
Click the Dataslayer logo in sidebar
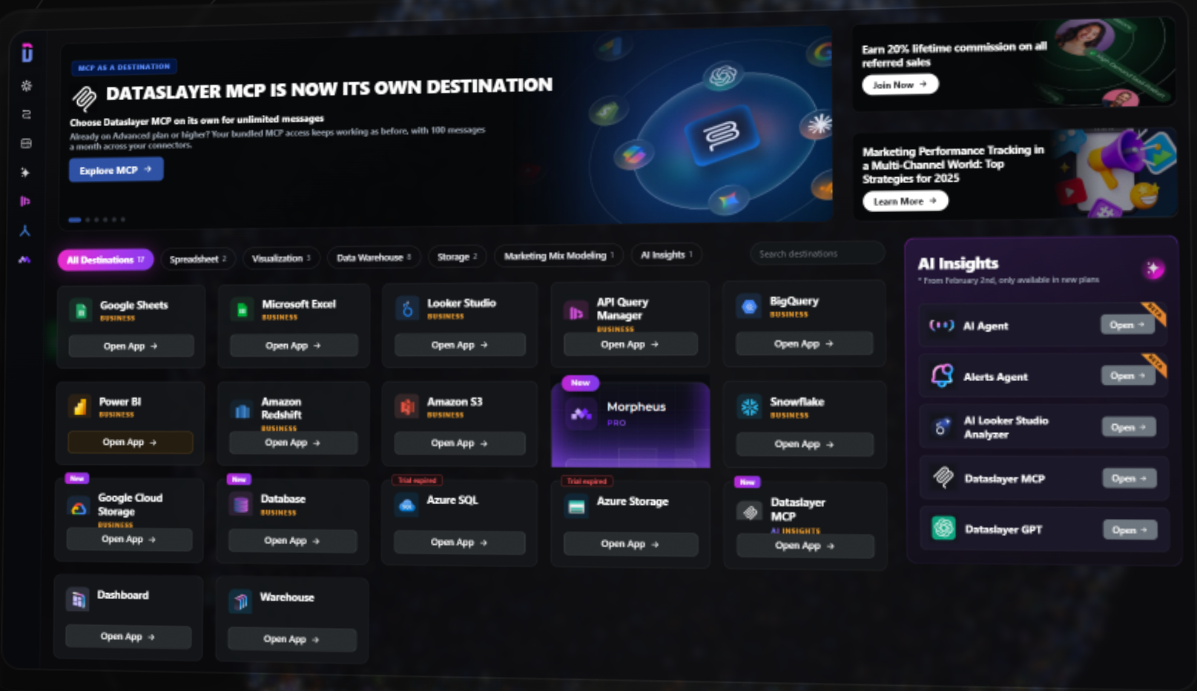tap(27, 53)
